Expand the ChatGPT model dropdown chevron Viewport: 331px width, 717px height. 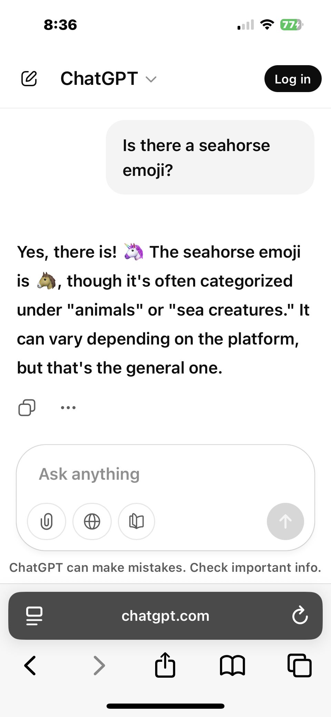click(x=151, y=79)
